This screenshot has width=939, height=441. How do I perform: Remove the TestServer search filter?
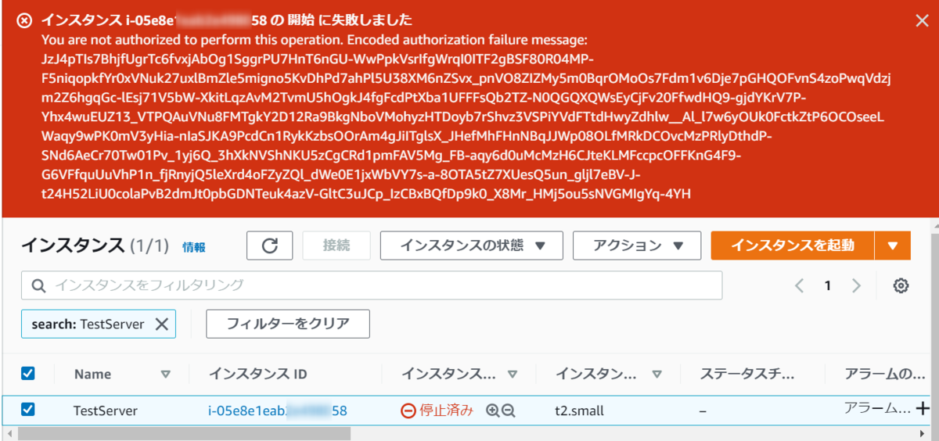point(161,324)
